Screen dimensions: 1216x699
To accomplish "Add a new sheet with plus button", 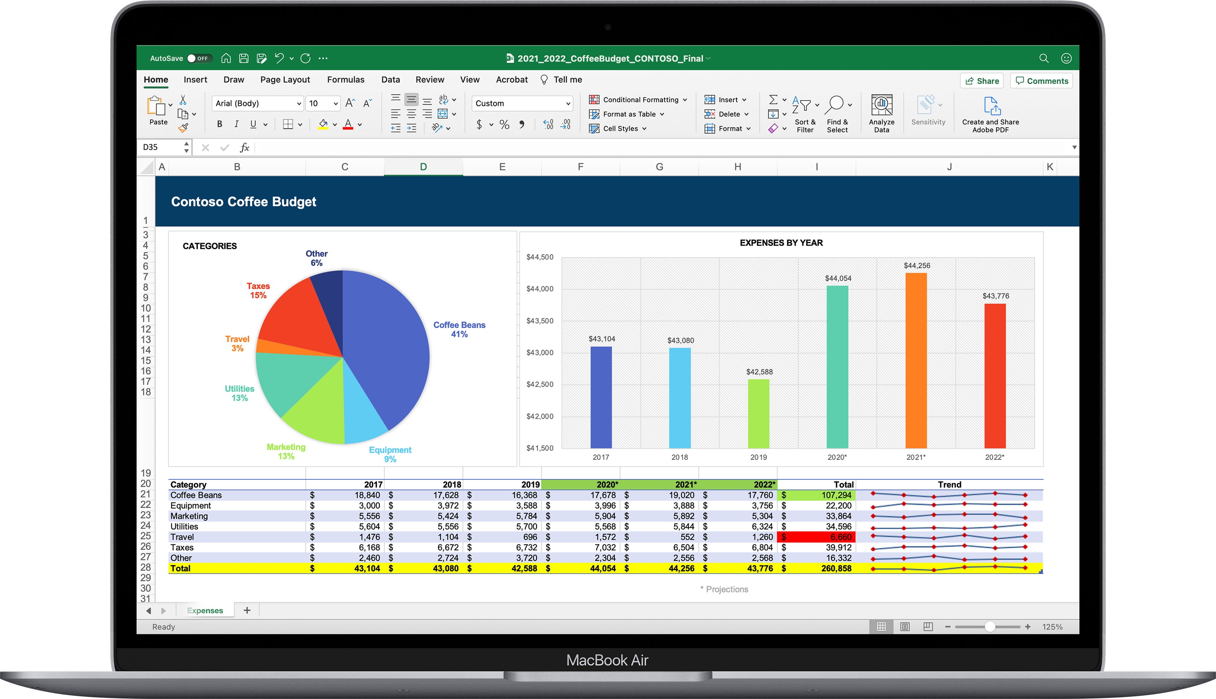I will pyautogui.click(x=247, y=610).
